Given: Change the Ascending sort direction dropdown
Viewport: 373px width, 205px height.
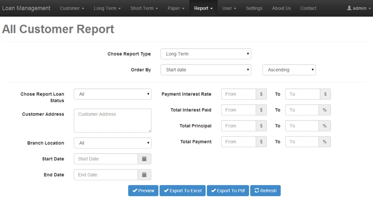Looking at the screenshot, I should pos(289,70).
